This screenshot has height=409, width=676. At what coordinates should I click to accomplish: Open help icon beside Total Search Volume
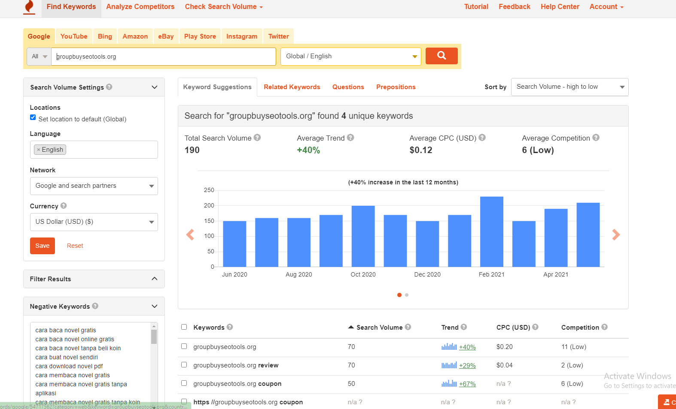click(257, 138)
